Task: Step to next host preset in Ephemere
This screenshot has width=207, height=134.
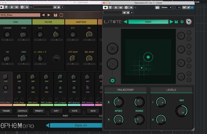Action: tap(59, 7)
